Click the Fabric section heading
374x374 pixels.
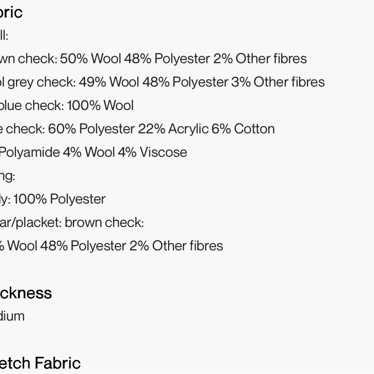coord(11,12)
